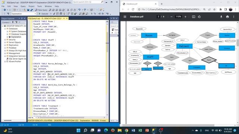Screen dimensions: 239x134
Task: Select the PolyBase tree item
Action: tap(12, 48)
